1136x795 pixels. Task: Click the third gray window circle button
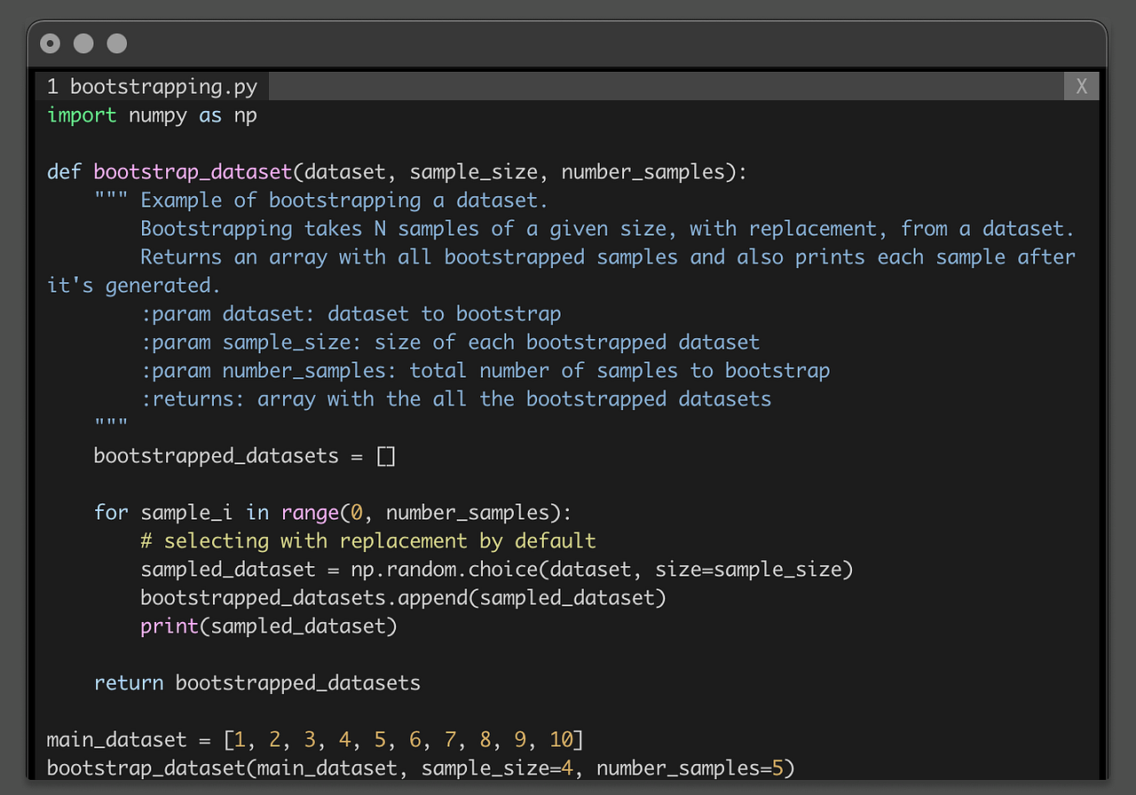click(116, 43)
